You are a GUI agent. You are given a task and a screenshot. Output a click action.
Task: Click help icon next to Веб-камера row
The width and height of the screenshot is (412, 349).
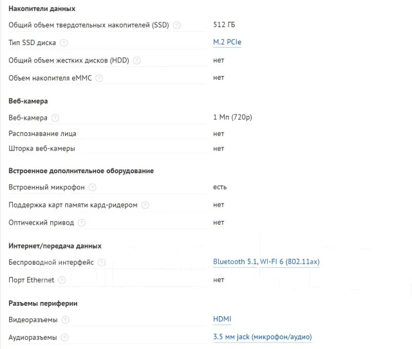pos(55,118)
